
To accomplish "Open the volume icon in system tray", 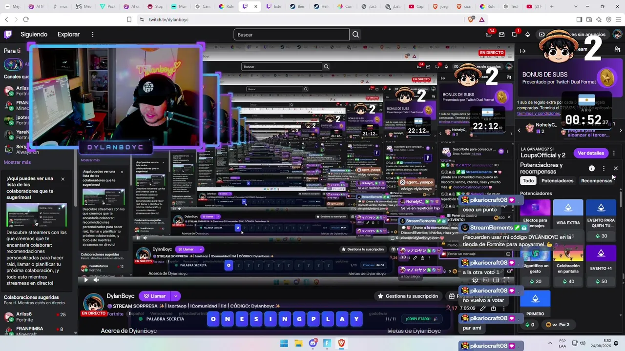I will click(583, 343).
